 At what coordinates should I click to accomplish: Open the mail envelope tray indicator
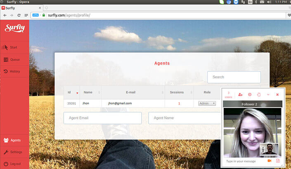[x=262, y=2]
